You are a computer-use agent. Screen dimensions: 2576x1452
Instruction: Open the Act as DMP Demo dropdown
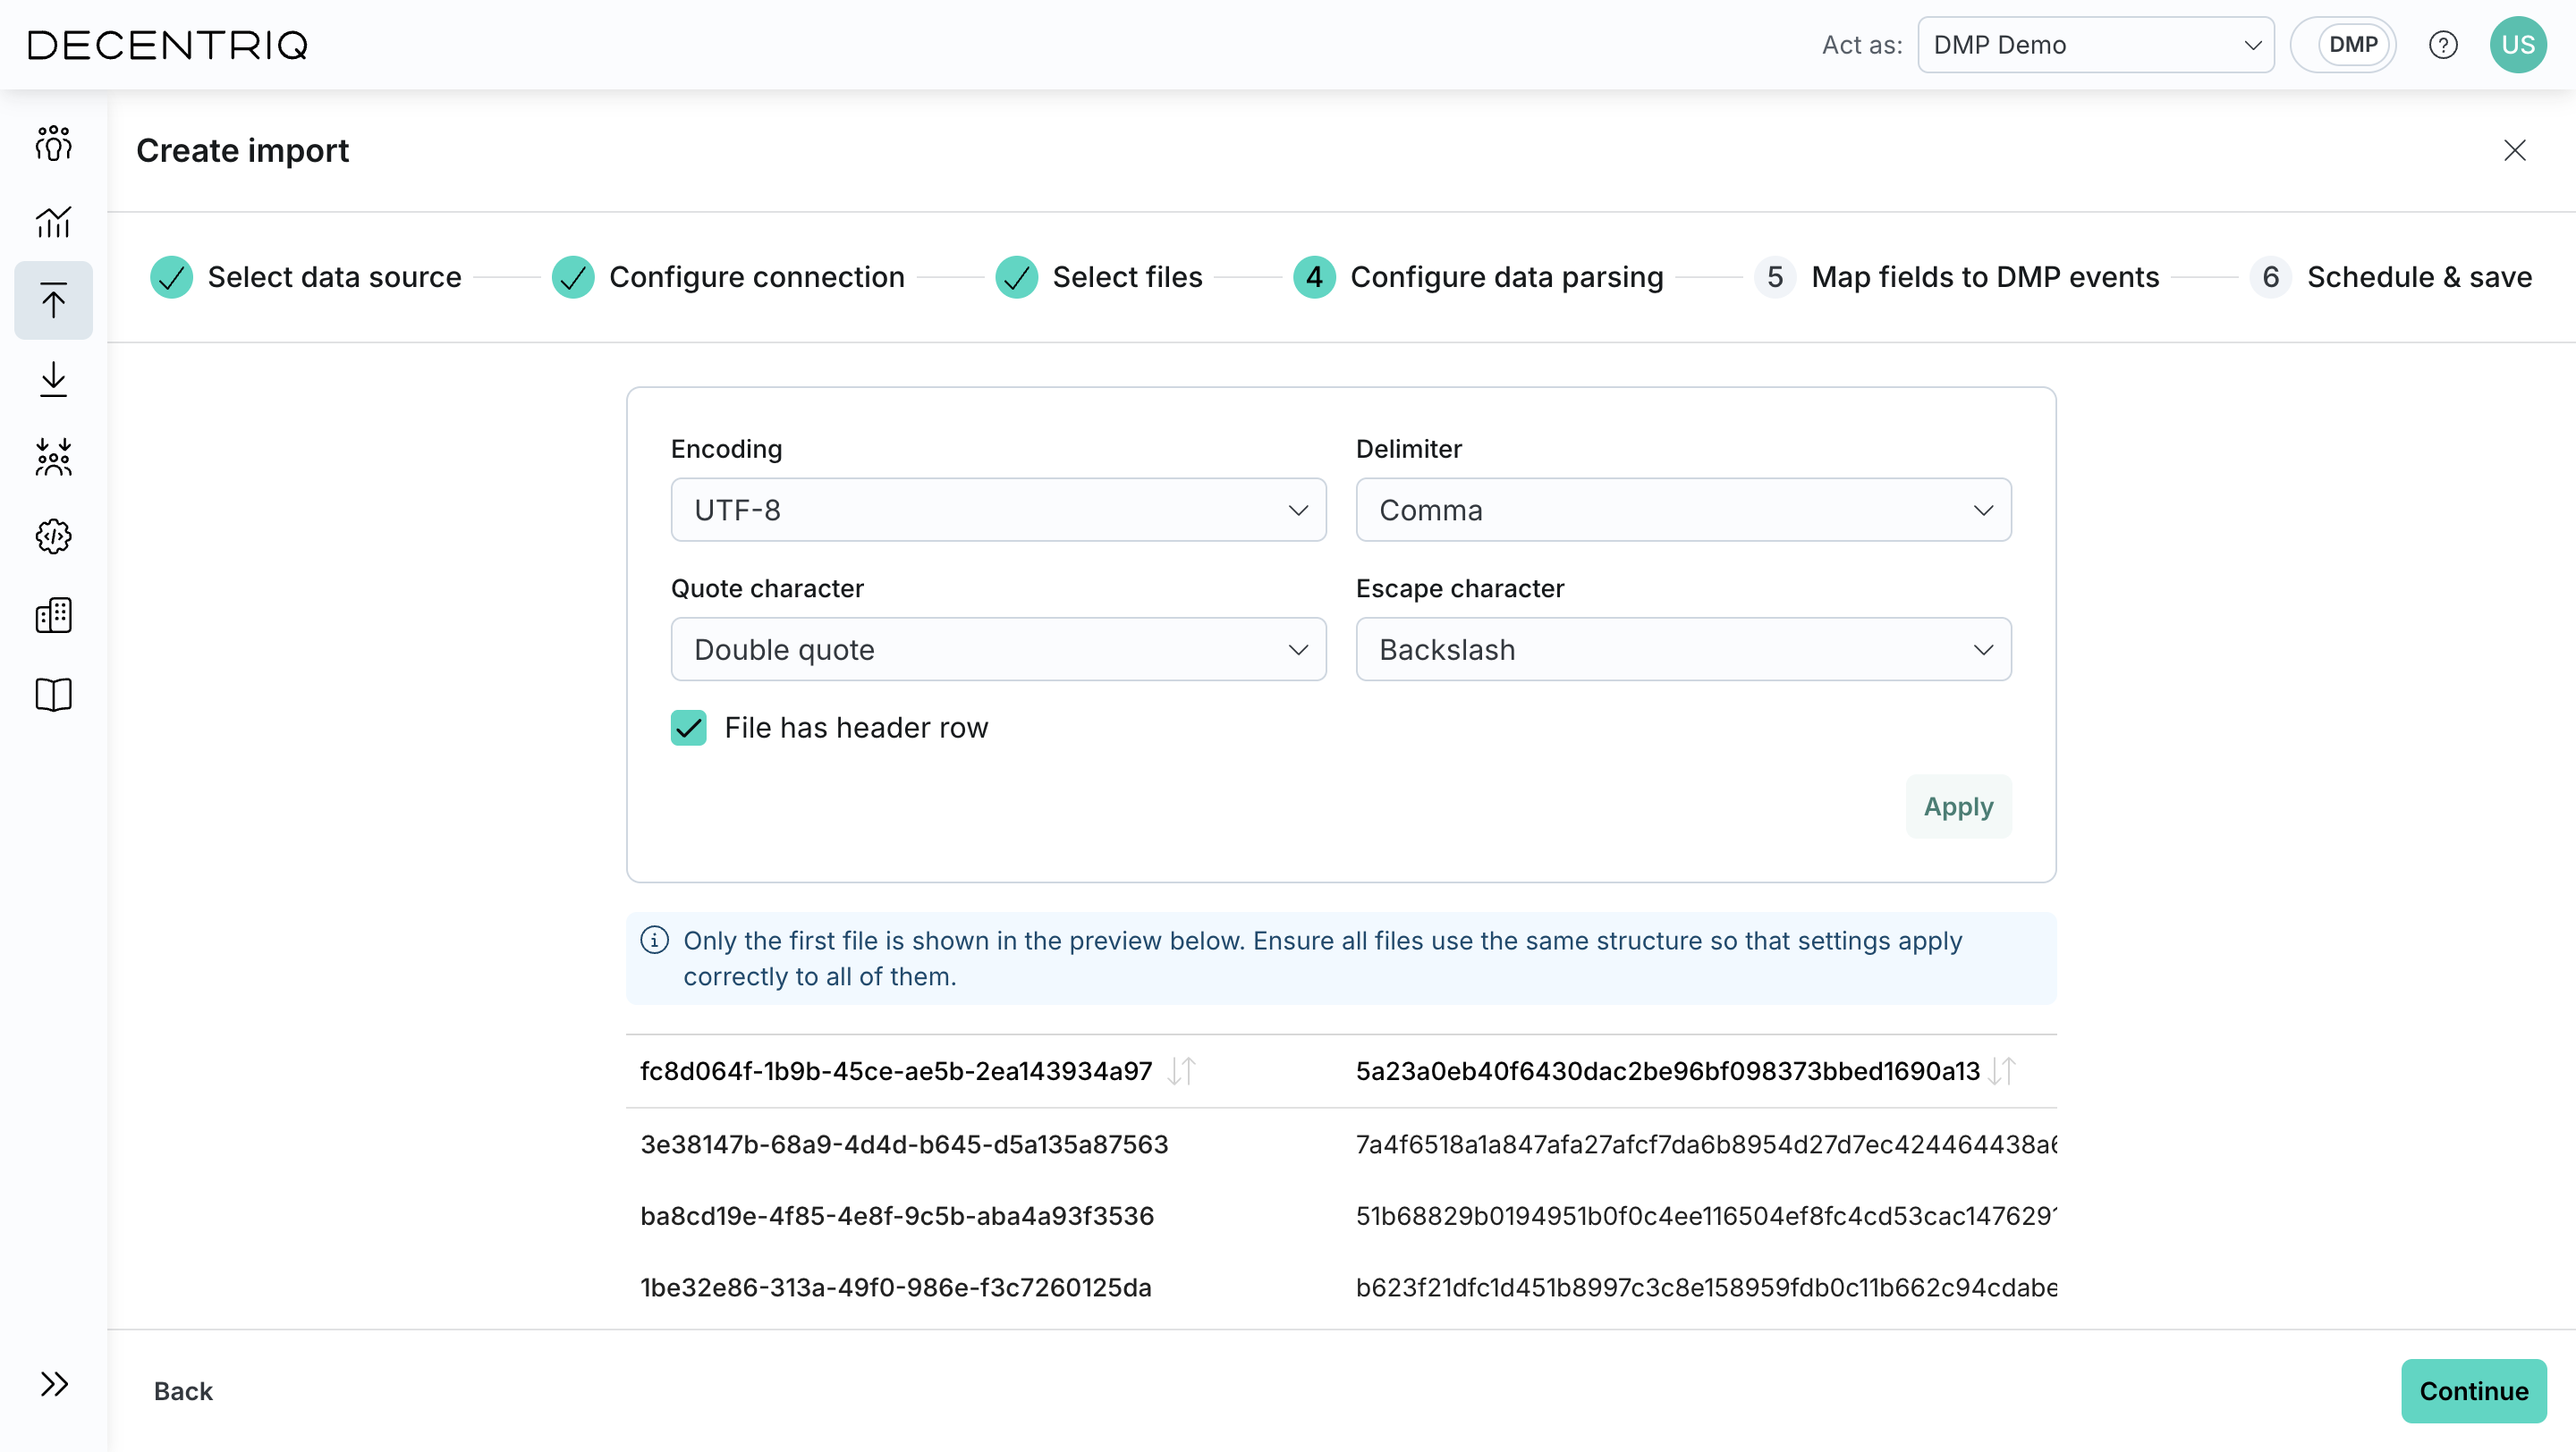2095,45
